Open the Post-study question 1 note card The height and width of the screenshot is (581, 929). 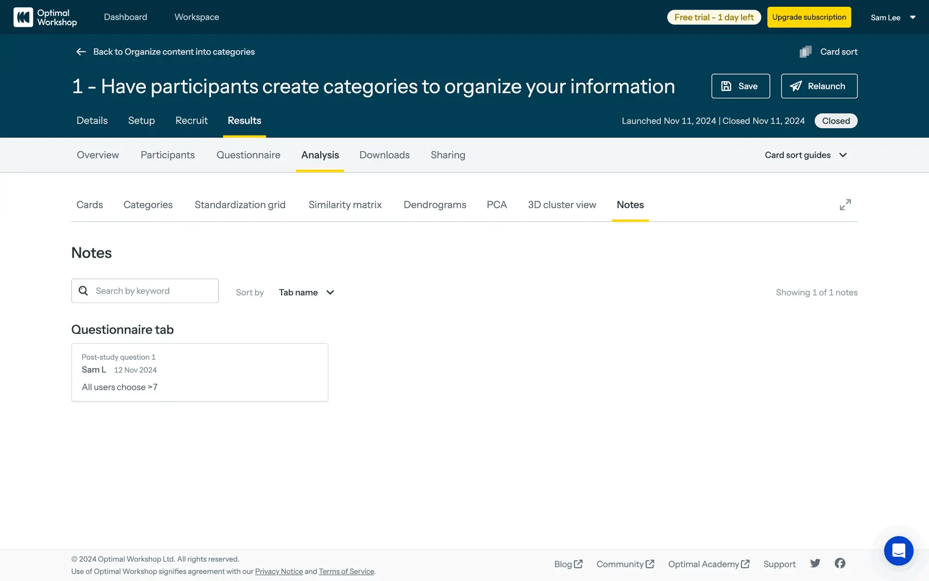(x=199, y=372)
